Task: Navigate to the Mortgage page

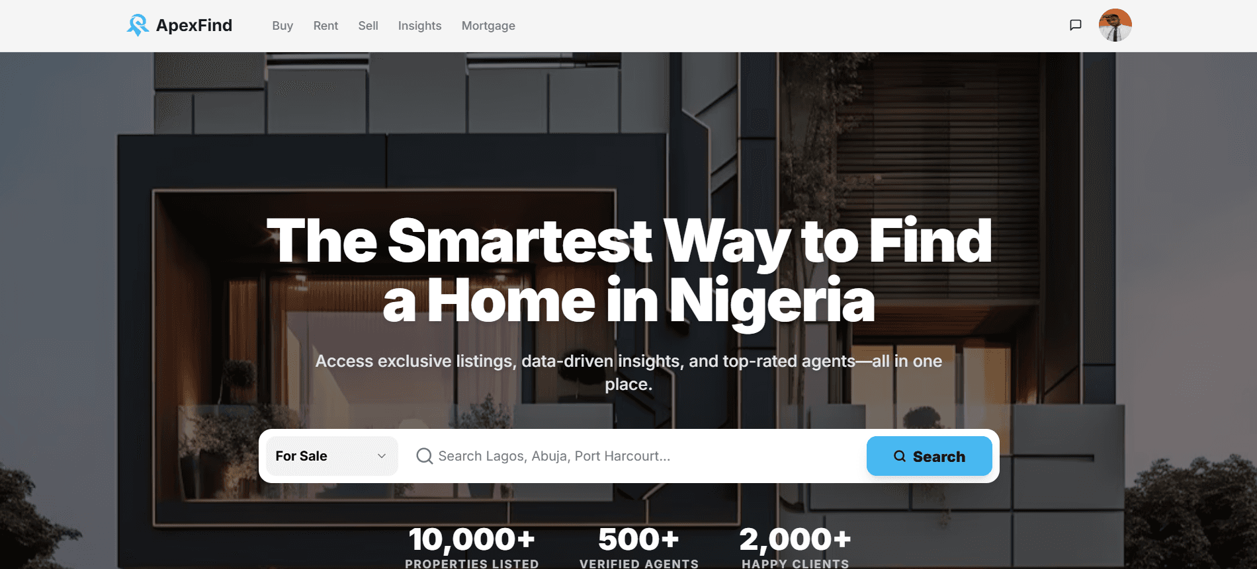Action: [x=488, y=26]
